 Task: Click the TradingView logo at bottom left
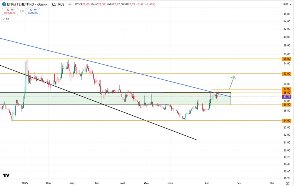tap(6, 175)
